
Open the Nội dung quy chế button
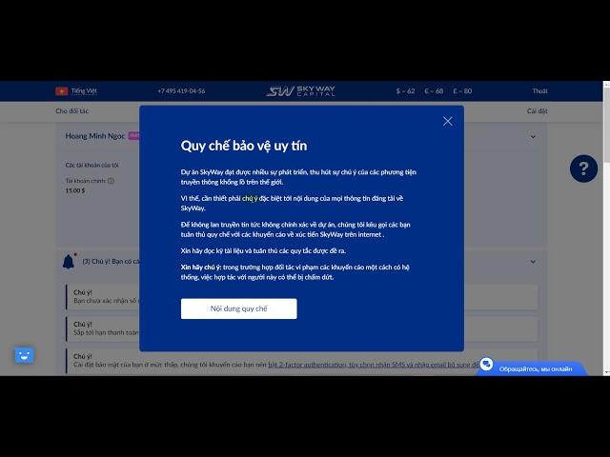point(239,308)
